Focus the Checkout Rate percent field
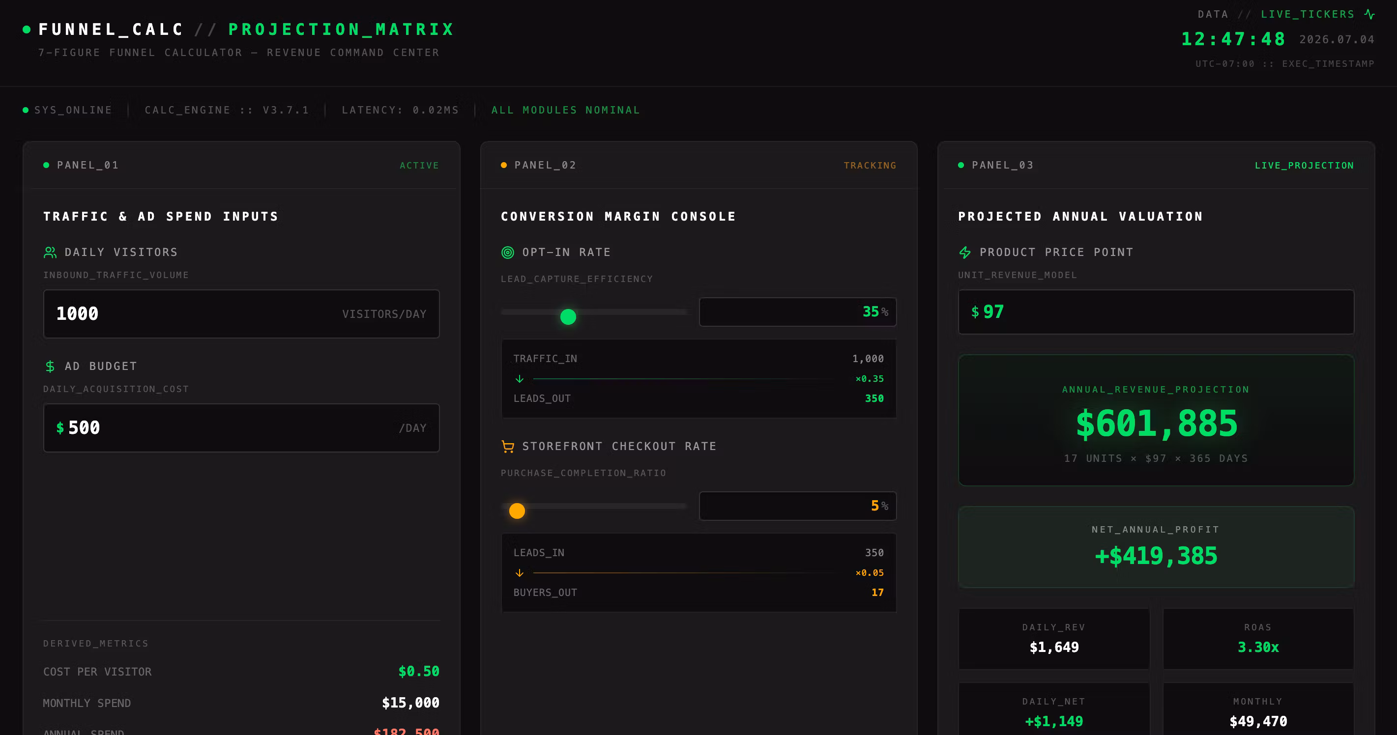This screenshot has width=1397, height=735. (798, 506)
